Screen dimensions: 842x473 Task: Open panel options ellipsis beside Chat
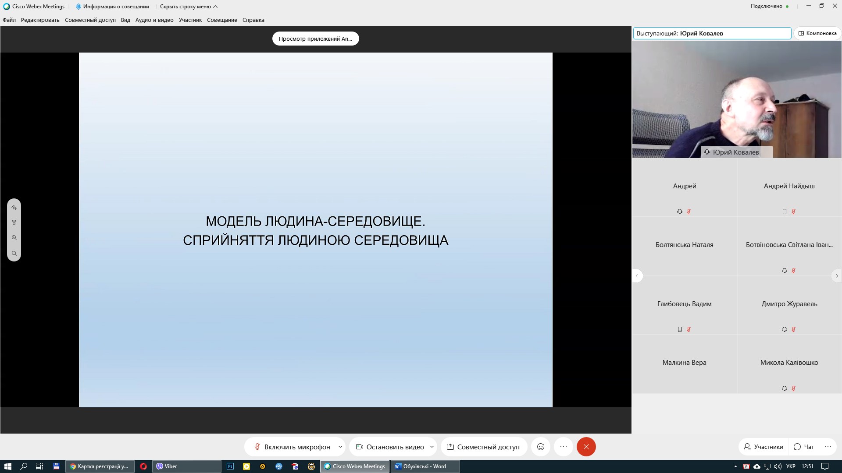click(x=828, y=447)
